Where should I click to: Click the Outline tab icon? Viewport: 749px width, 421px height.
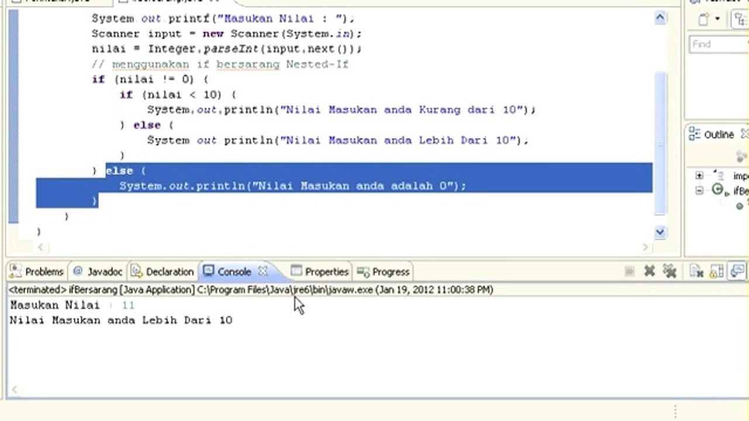[x=695, y=134]
